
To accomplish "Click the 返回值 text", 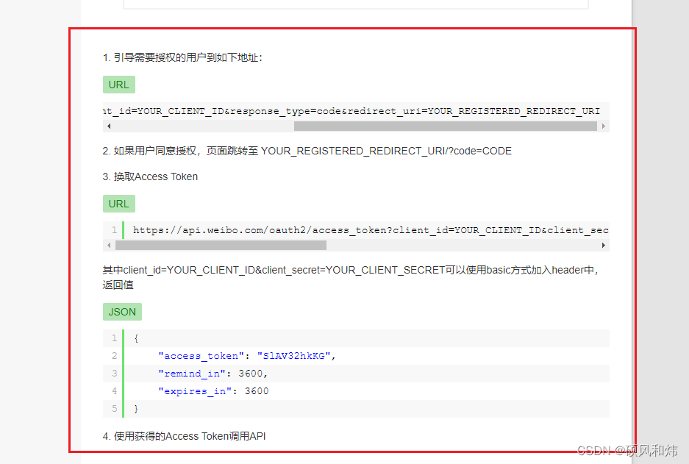I will coord(118,285).
